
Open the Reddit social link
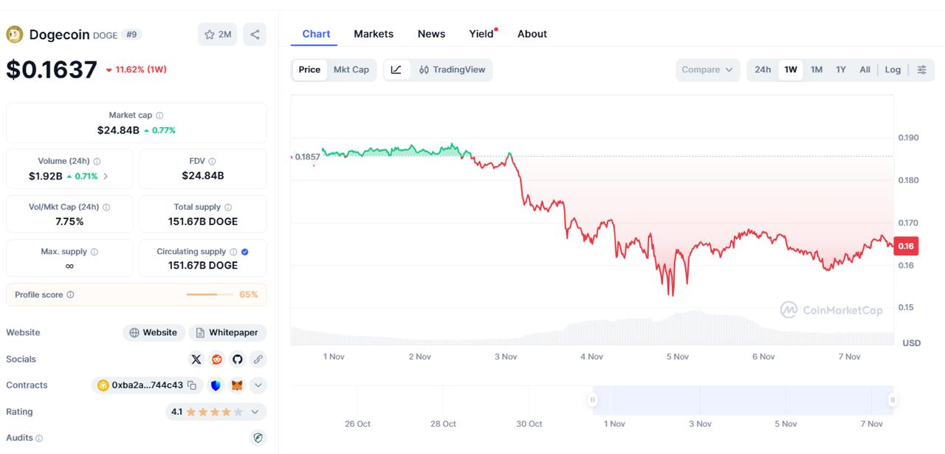coord(217,360)
